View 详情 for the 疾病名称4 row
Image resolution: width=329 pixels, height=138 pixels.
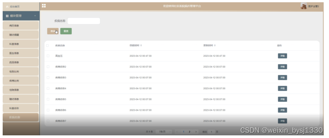point(283,88)
